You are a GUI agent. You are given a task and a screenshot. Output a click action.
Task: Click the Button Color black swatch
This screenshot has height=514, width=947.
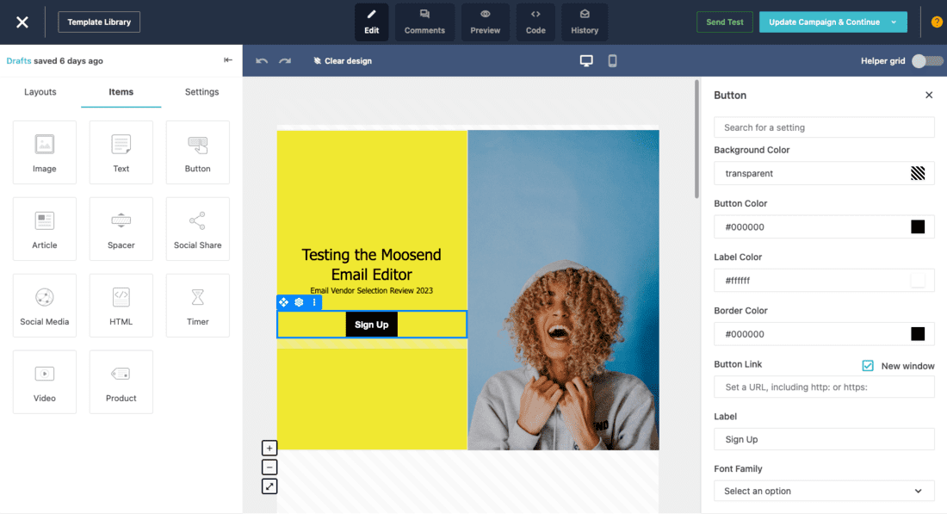click(x=918, y=227)
